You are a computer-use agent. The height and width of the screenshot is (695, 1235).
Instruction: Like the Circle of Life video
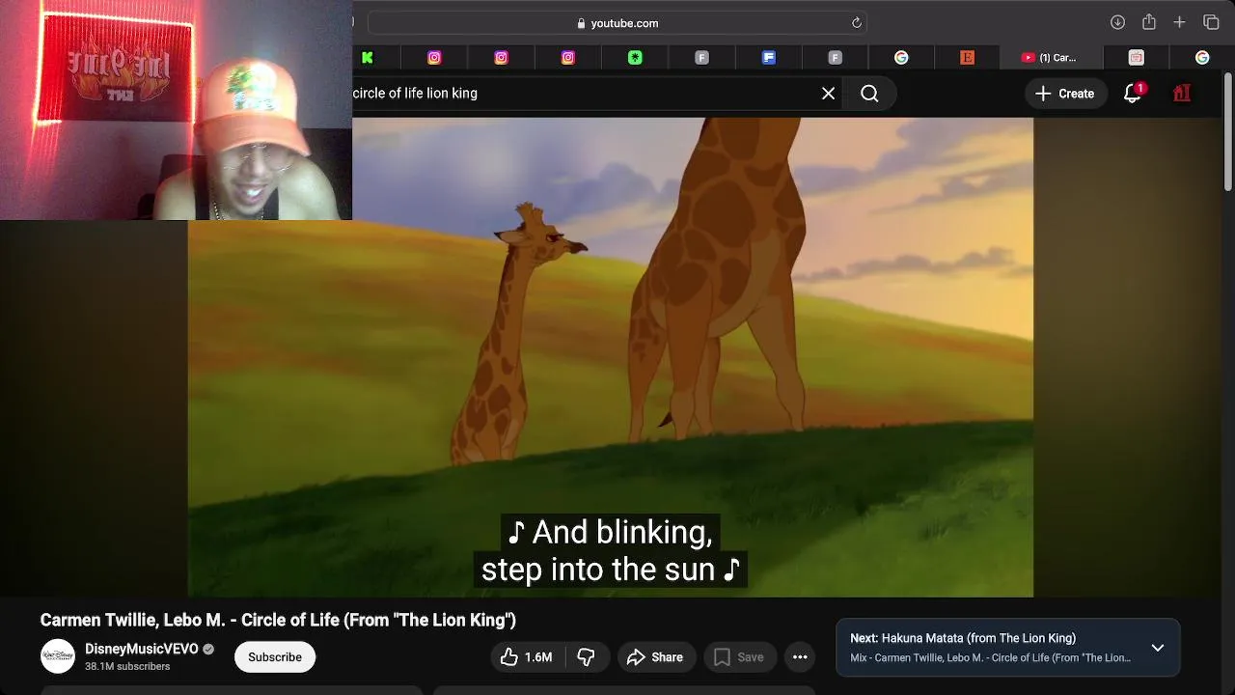point(527,657)
